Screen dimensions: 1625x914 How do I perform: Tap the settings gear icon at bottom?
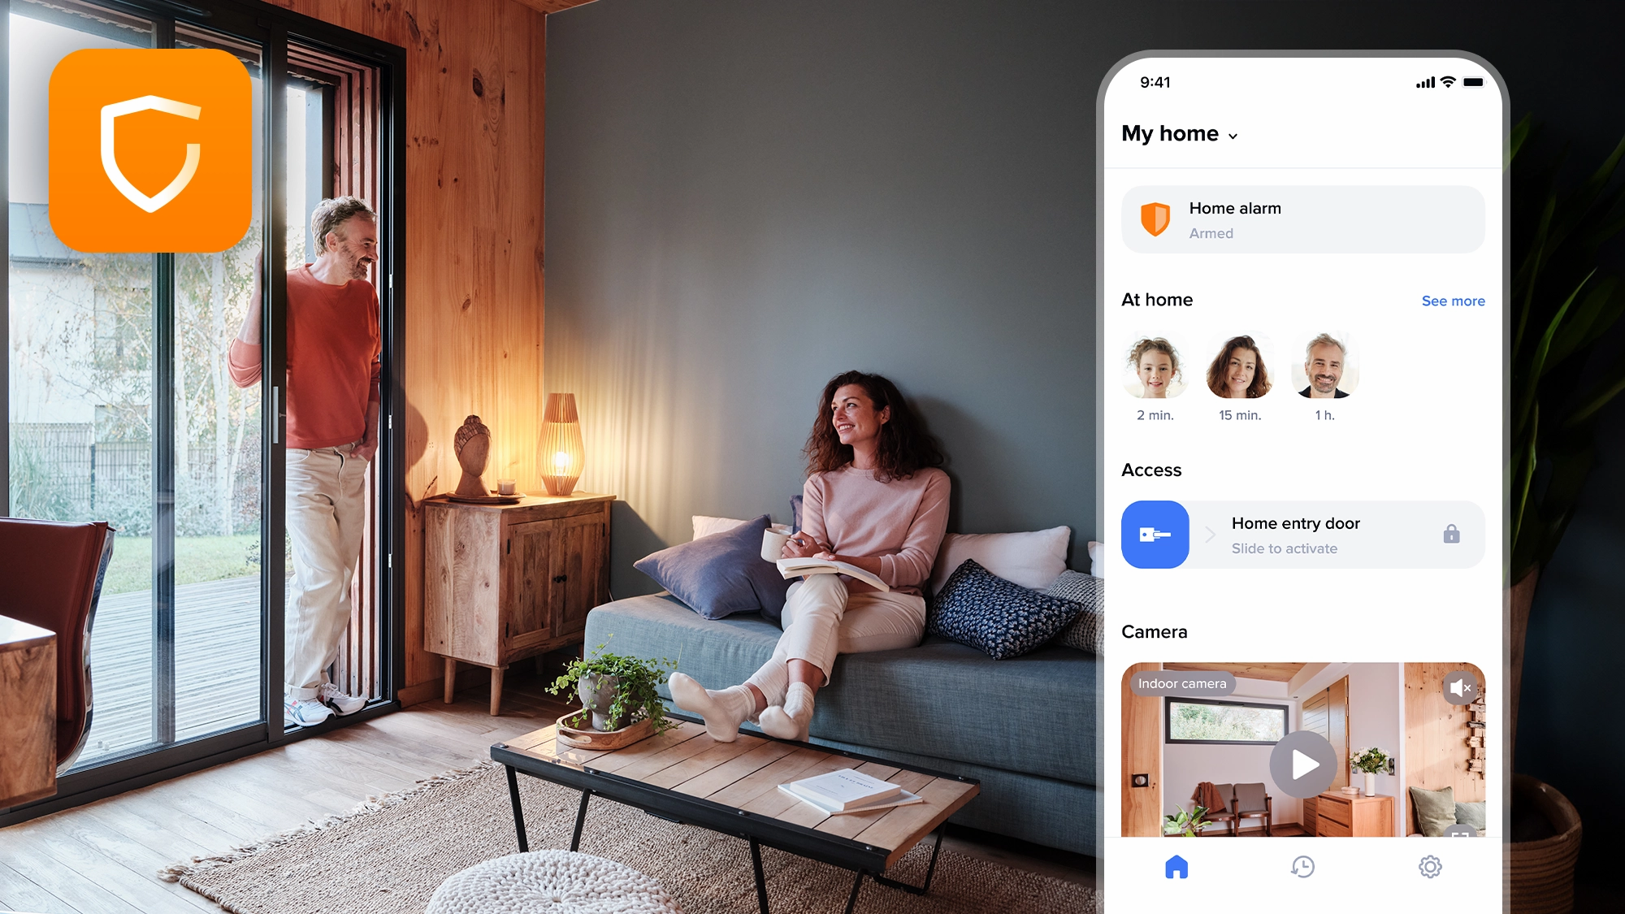(x=1431, y=866)
